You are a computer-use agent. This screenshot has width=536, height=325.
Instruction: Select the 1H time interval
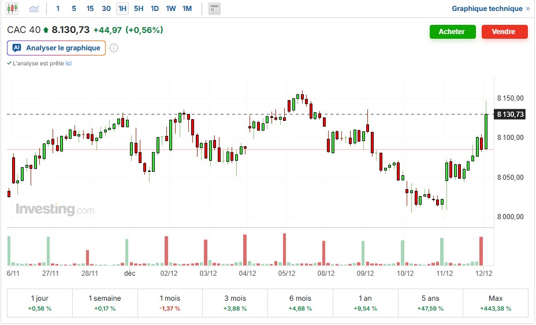[x=122, y=9]
